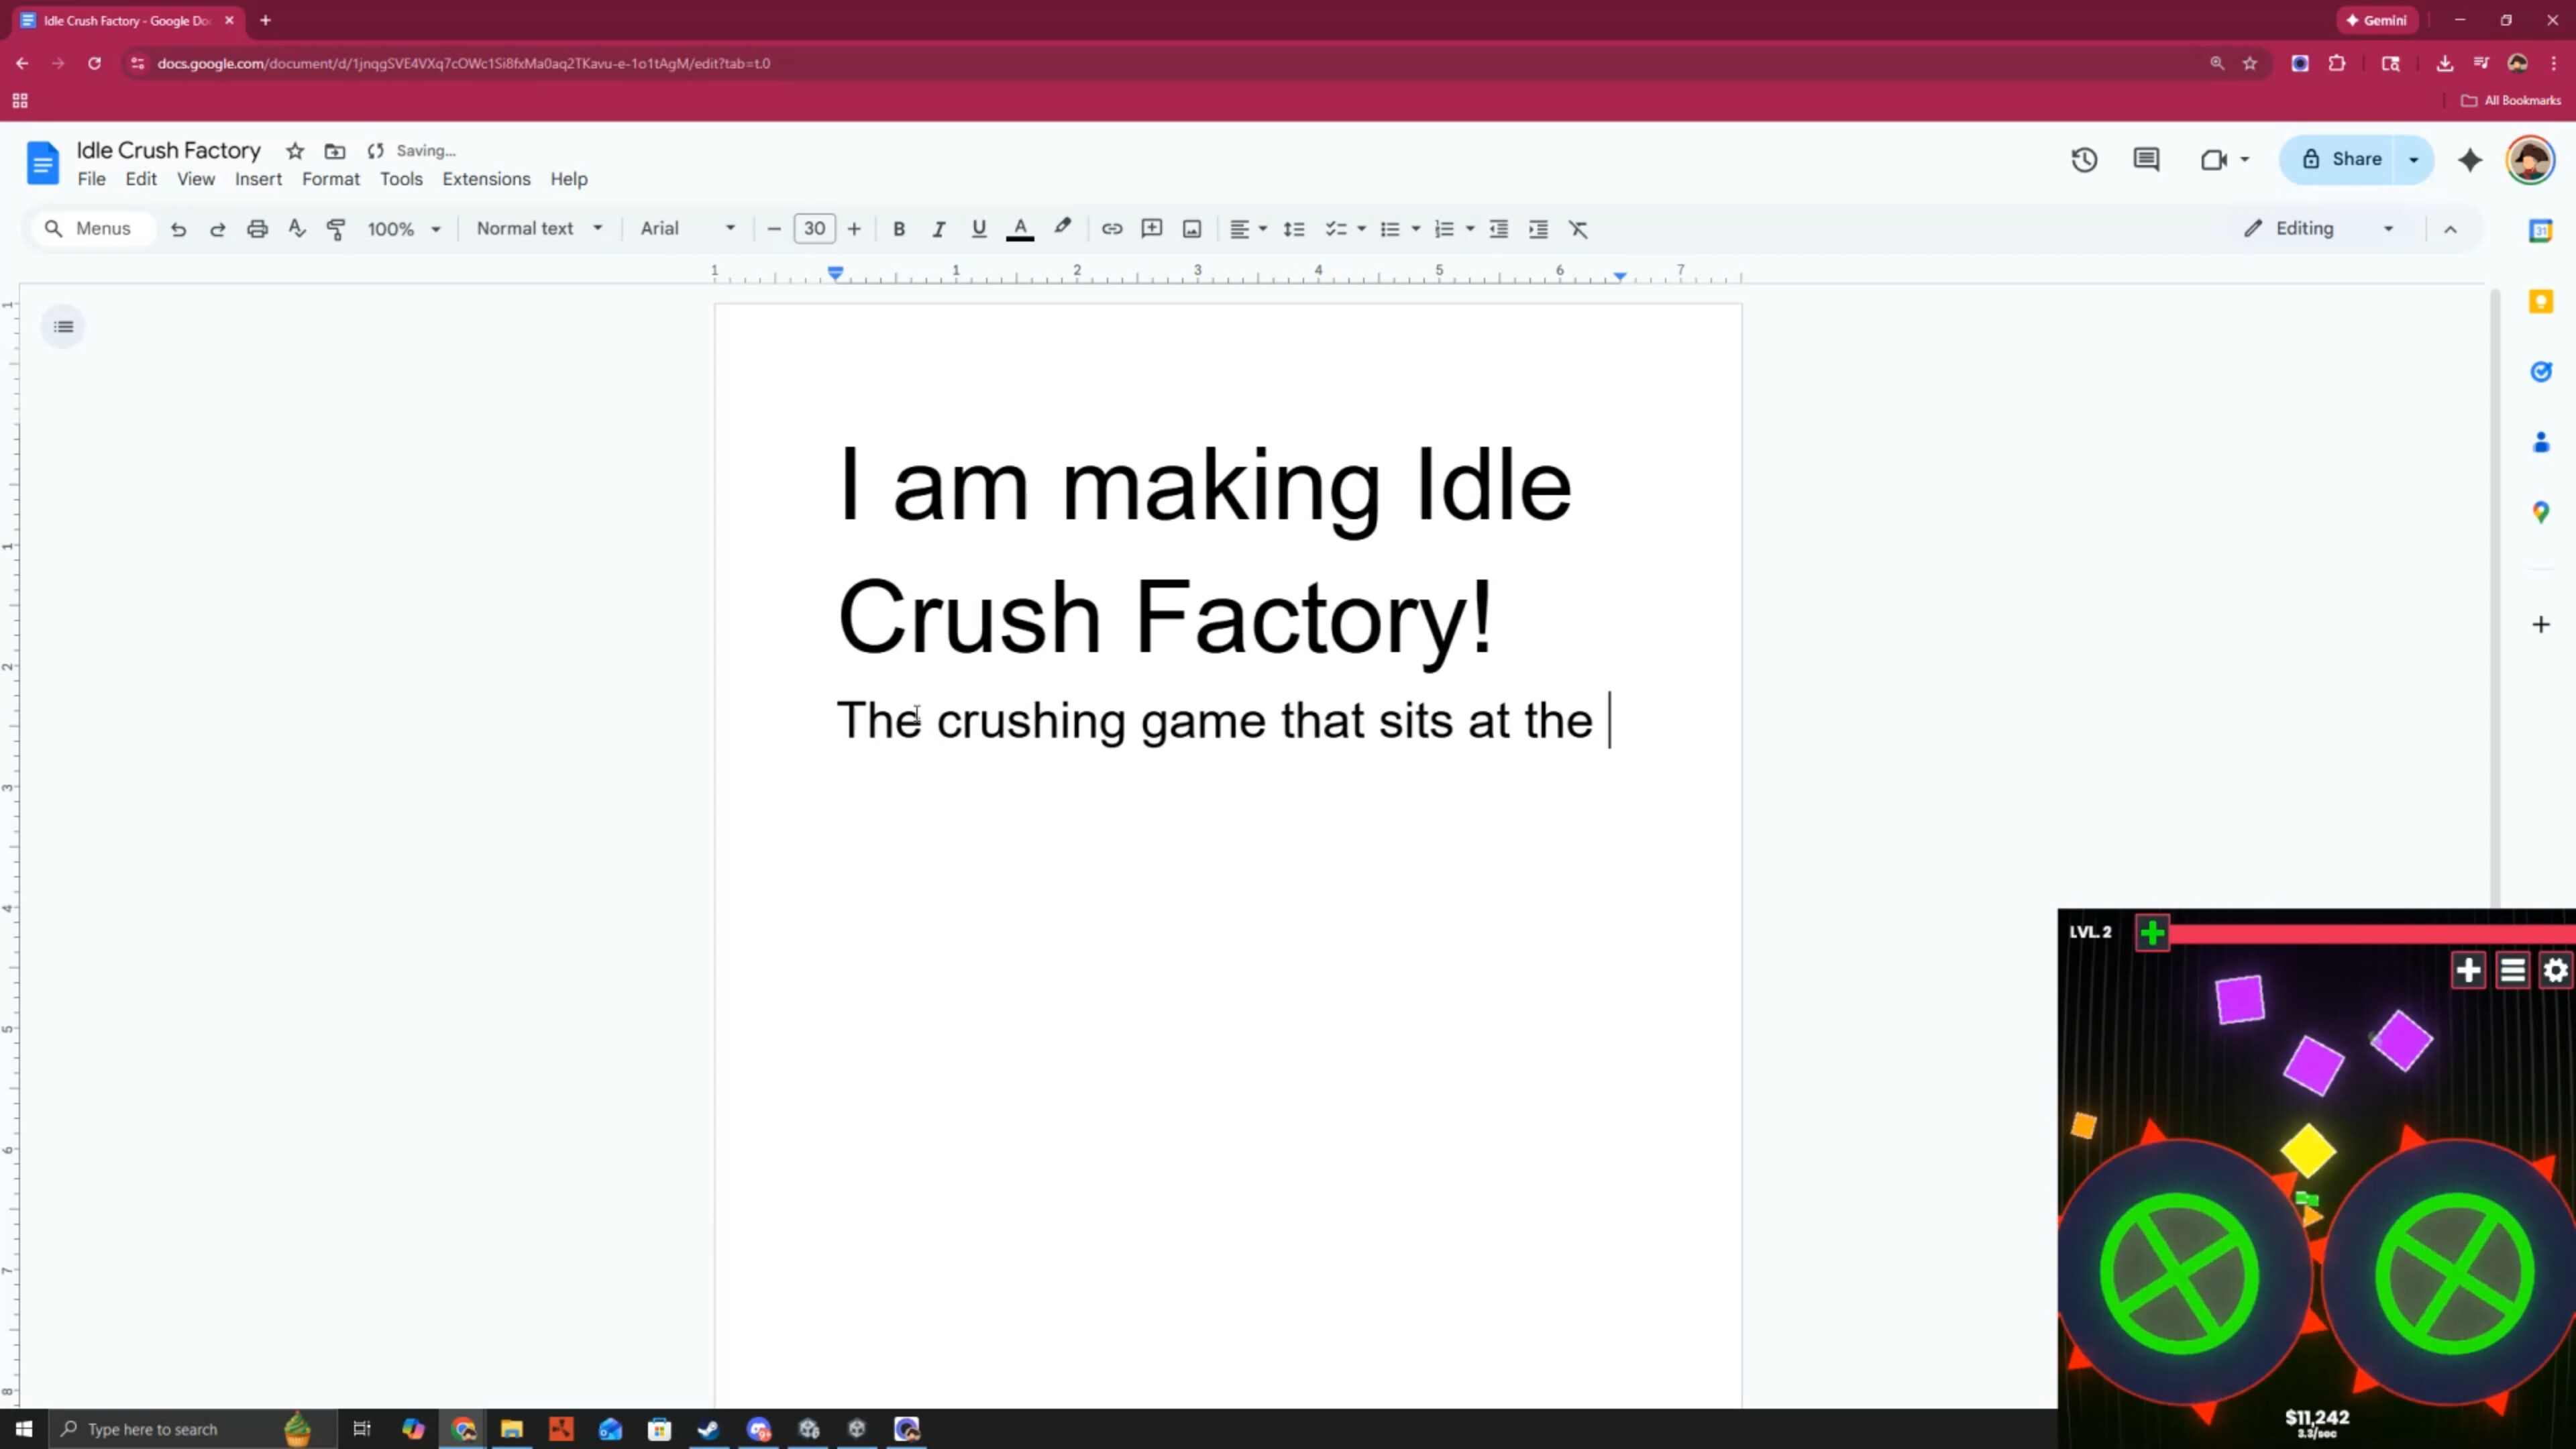This screenshot has width=2576, height=1449.
Task: Toggle bold formatting
Action: pyautogui.click(x=899, y=228)
